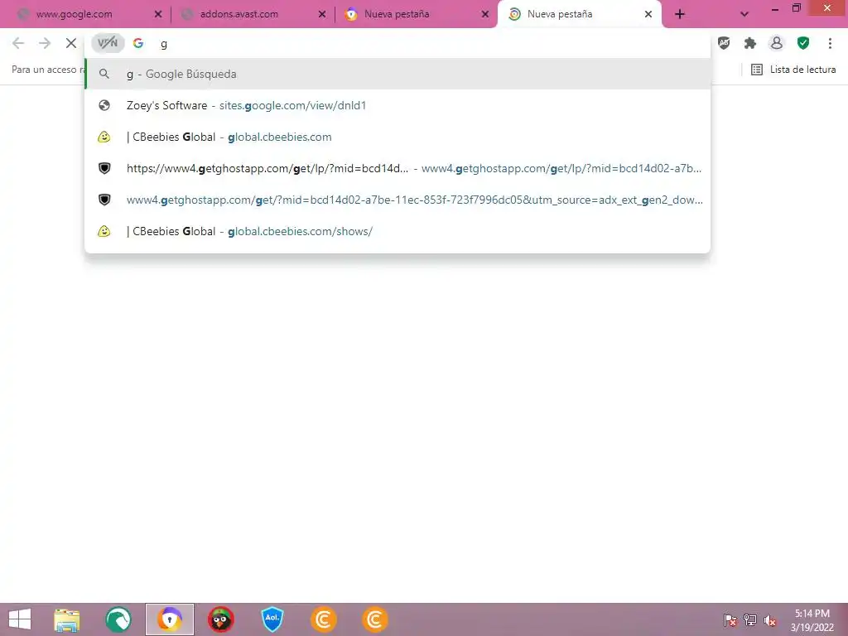Select https://www4.getghostapp.com/get/lp suggestion

[397, 168]
